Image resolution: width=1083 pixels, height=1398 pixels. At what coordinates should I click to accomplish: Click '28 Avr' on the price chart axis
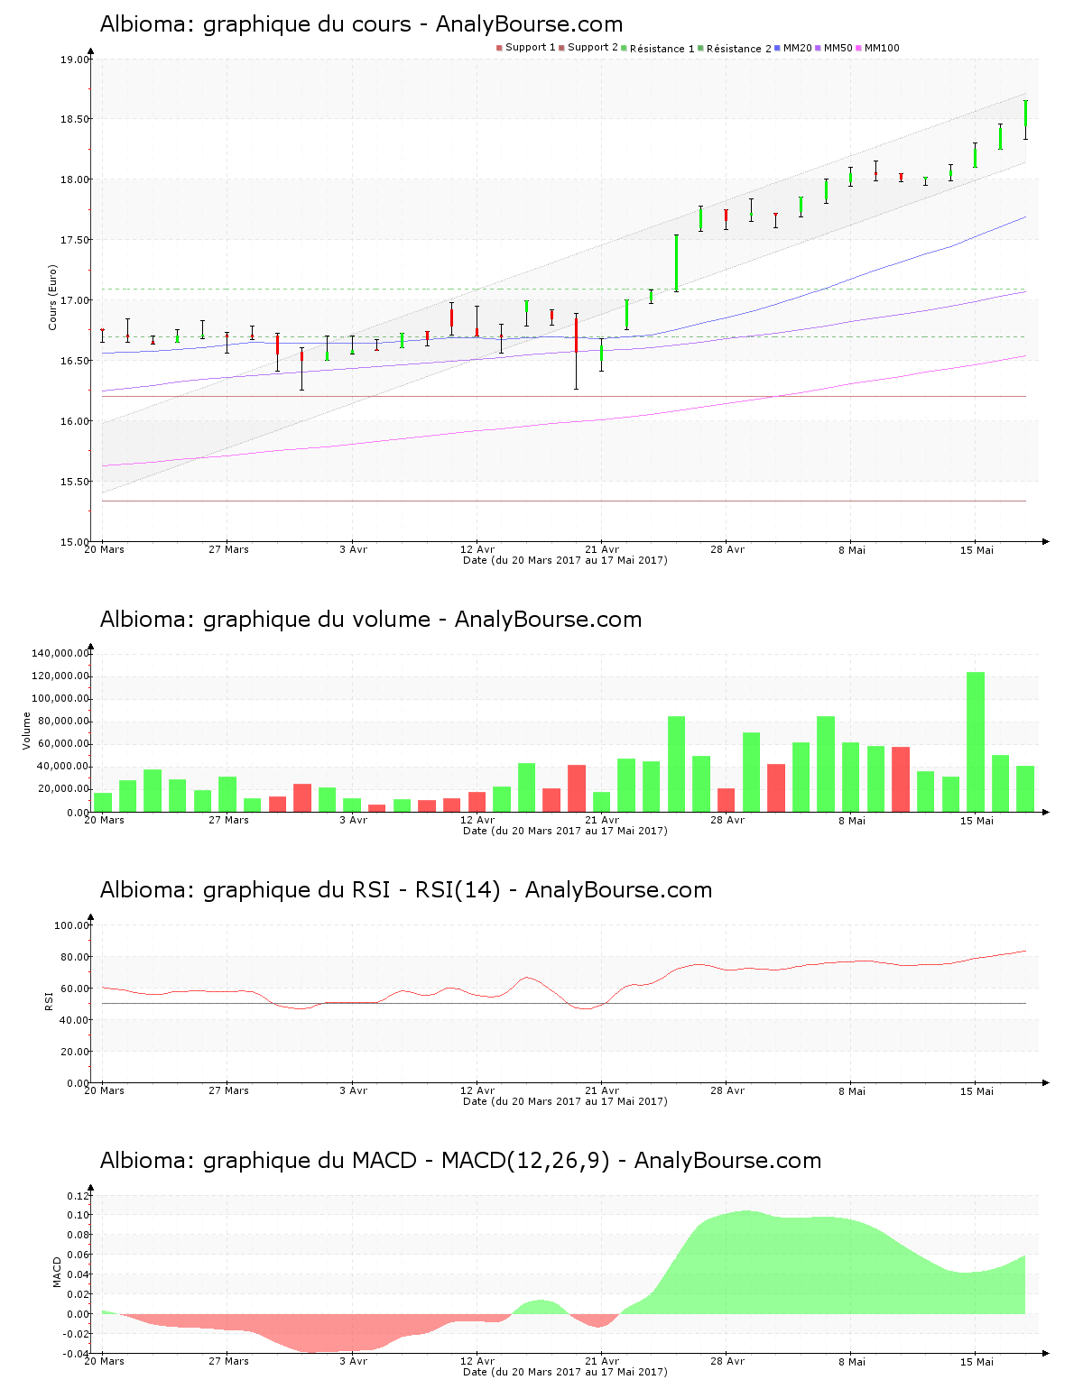[727, 549]
